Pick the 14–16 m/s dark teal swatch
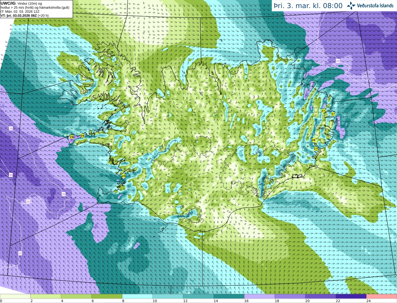 [229, 296]
